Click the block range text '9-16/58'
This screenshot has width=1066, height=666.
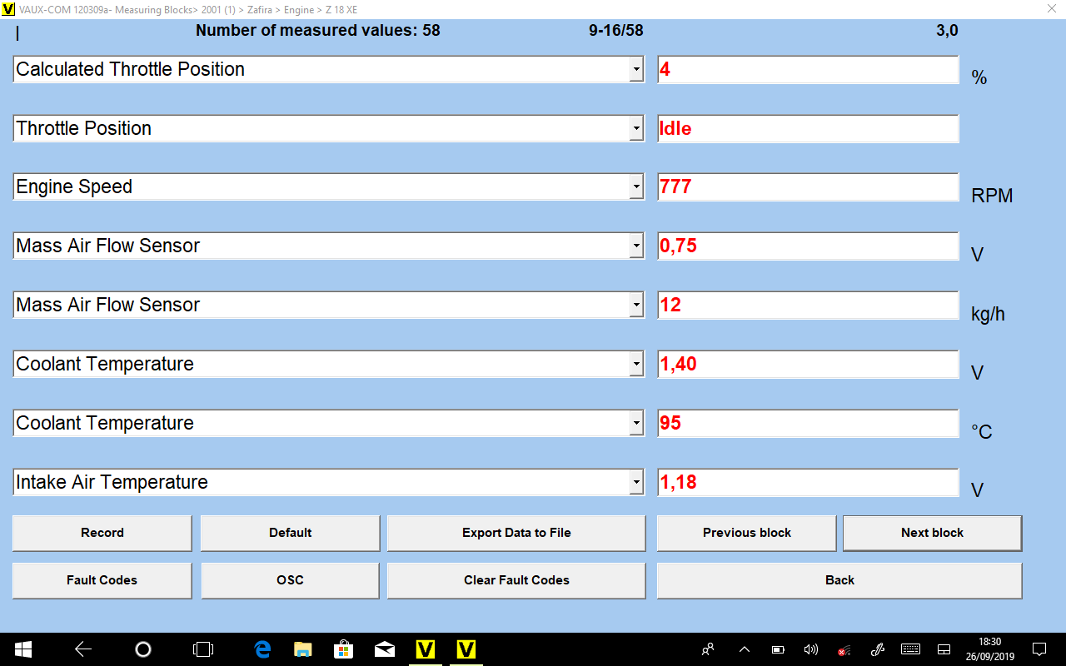point(616,31)
